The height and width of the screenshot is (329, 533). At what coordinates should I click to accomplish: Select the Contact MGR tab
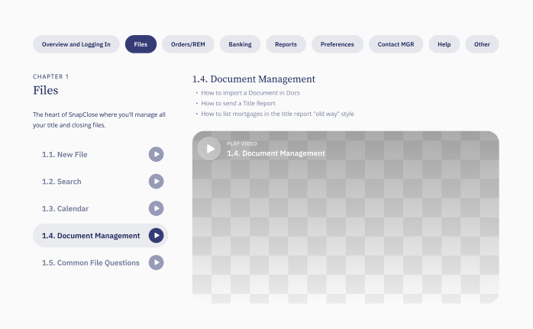pyautogui.click(x=396, y=44)
